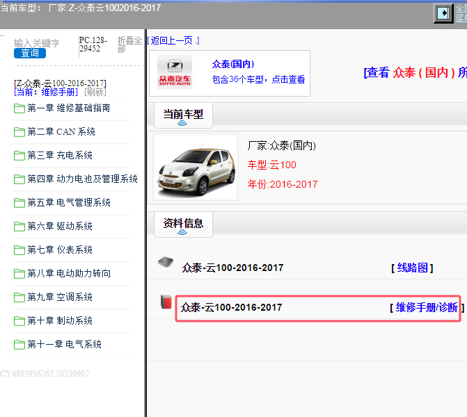This screenshot has height=417, width=467.
Task: Click the 年份:2016-2017 text
Action: (x=283, y=184)
